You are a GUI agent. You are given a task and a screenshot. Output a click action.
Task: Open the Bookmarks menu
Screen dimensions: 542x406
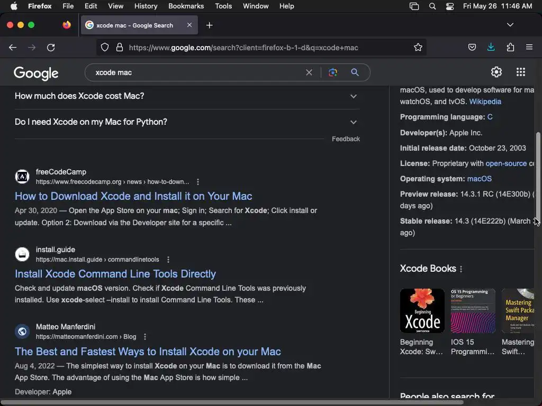(186, 6)
